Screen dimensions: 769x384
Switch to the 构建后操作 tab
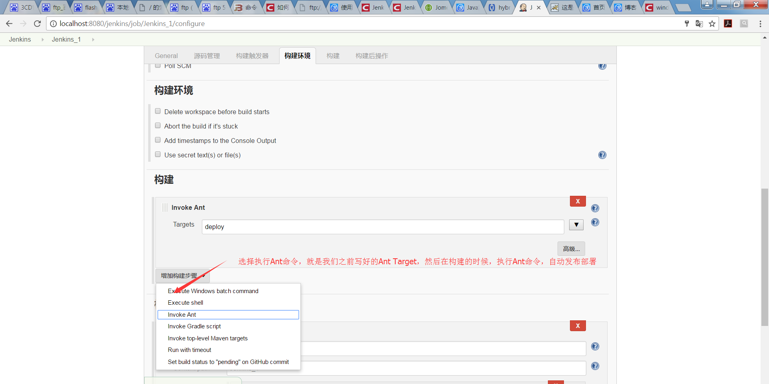pyautogui.click(x=372, y=56)
